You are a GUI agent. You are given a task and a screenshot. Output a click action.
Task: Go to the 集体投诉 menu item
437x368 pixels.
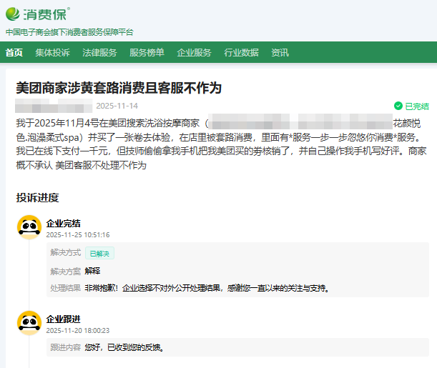[52, 52]
